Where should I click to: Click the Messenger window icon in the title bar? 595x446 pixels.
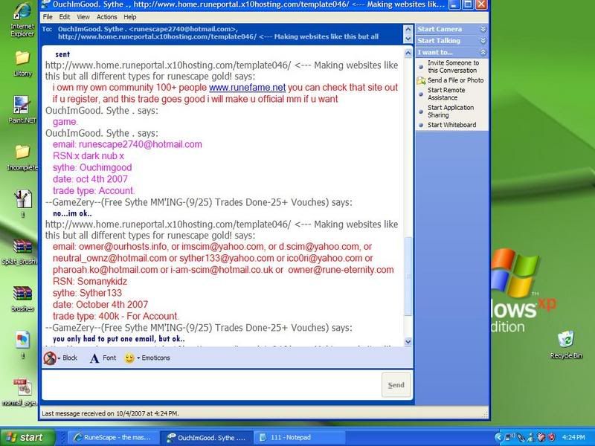(x=45, y=4)
